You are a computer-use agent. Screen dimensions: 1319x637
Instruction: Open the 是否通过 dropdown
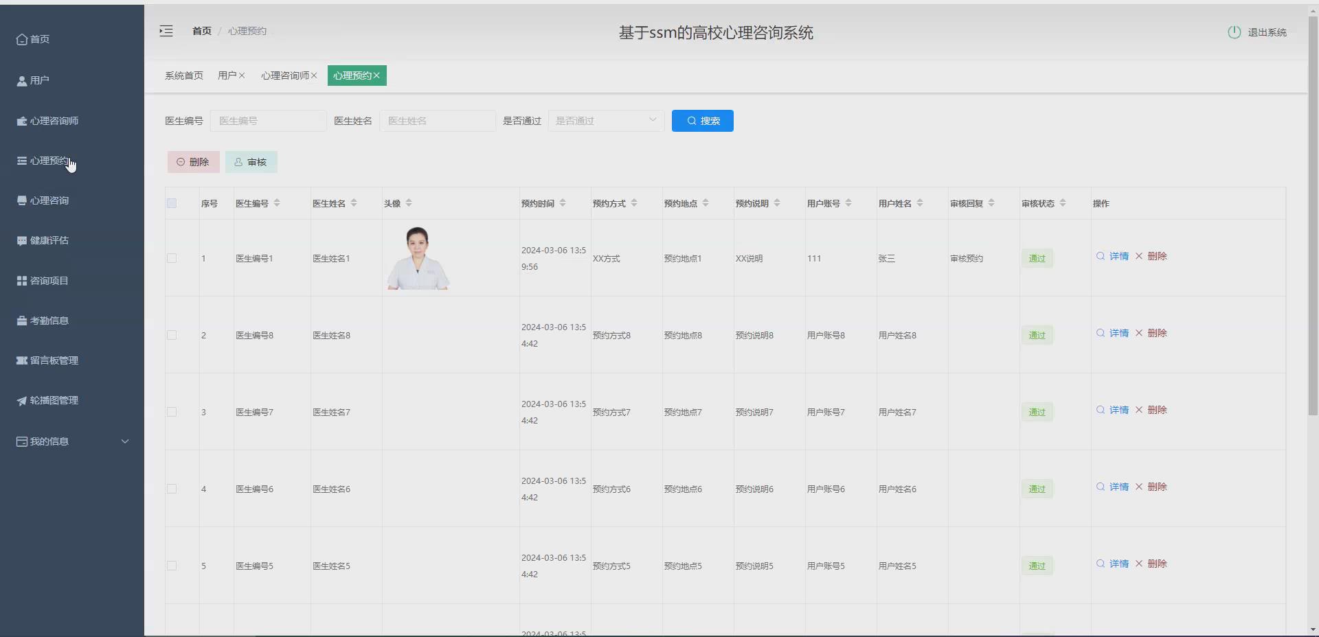(605, 120)
